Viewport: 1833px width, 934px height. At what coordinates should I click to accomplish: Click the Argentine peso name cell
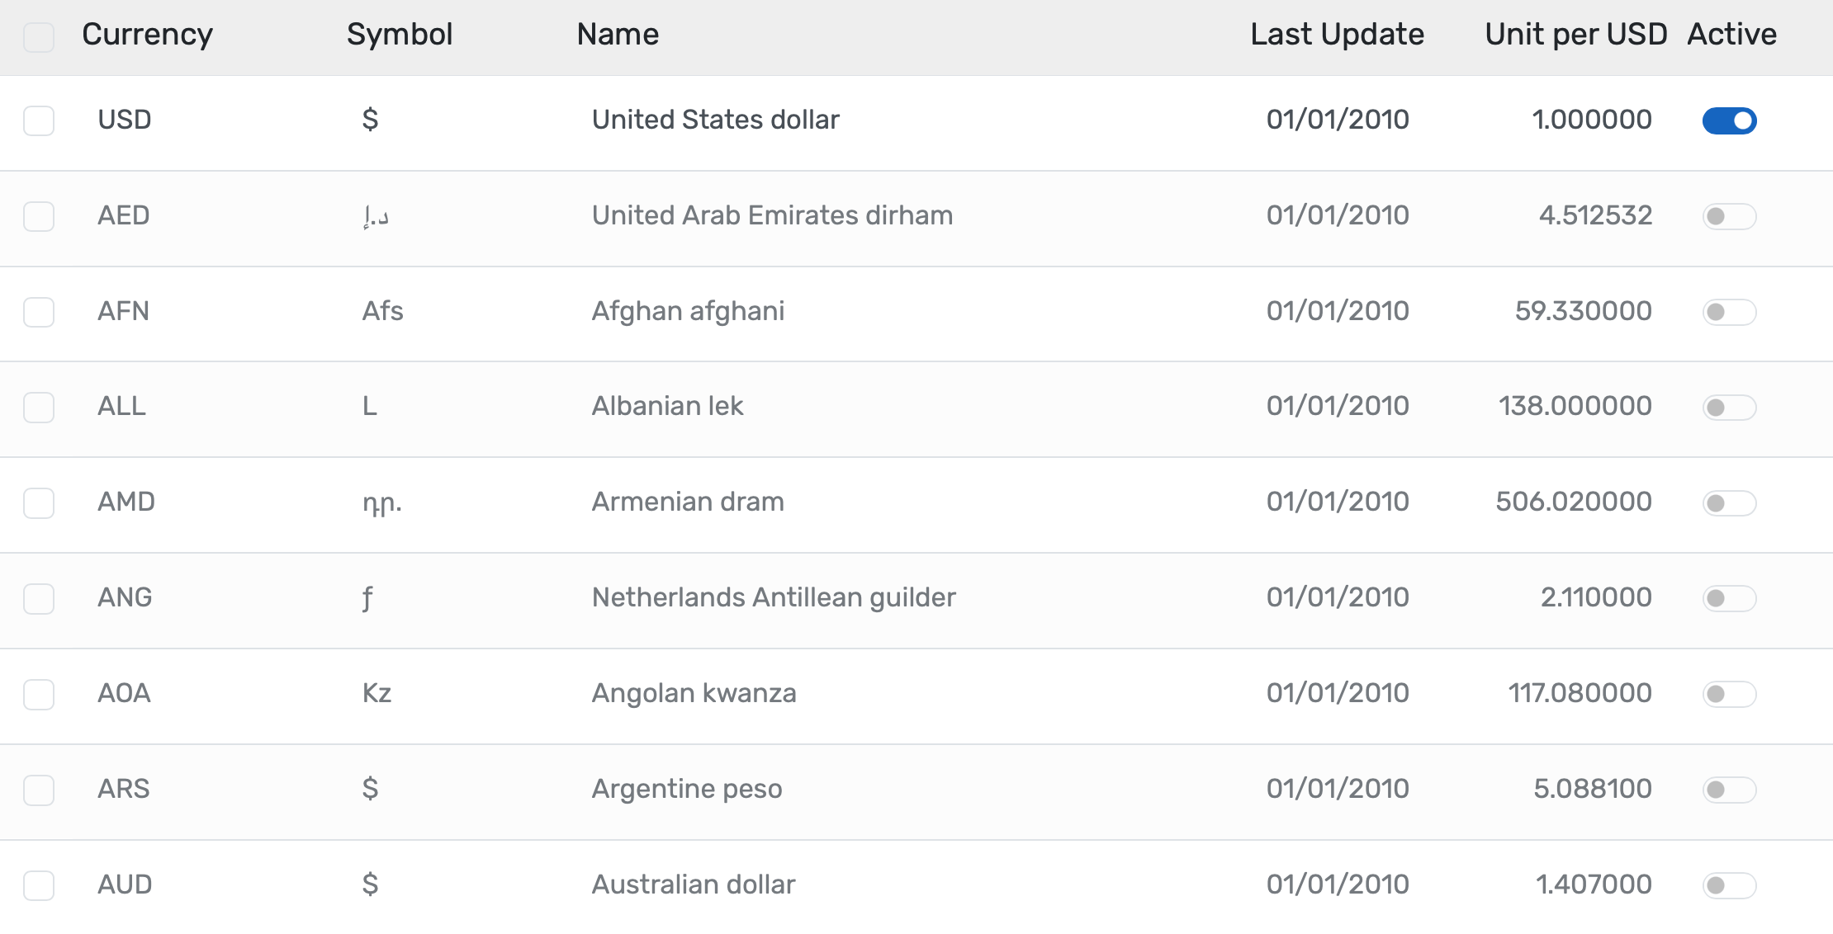click(687, 789)
